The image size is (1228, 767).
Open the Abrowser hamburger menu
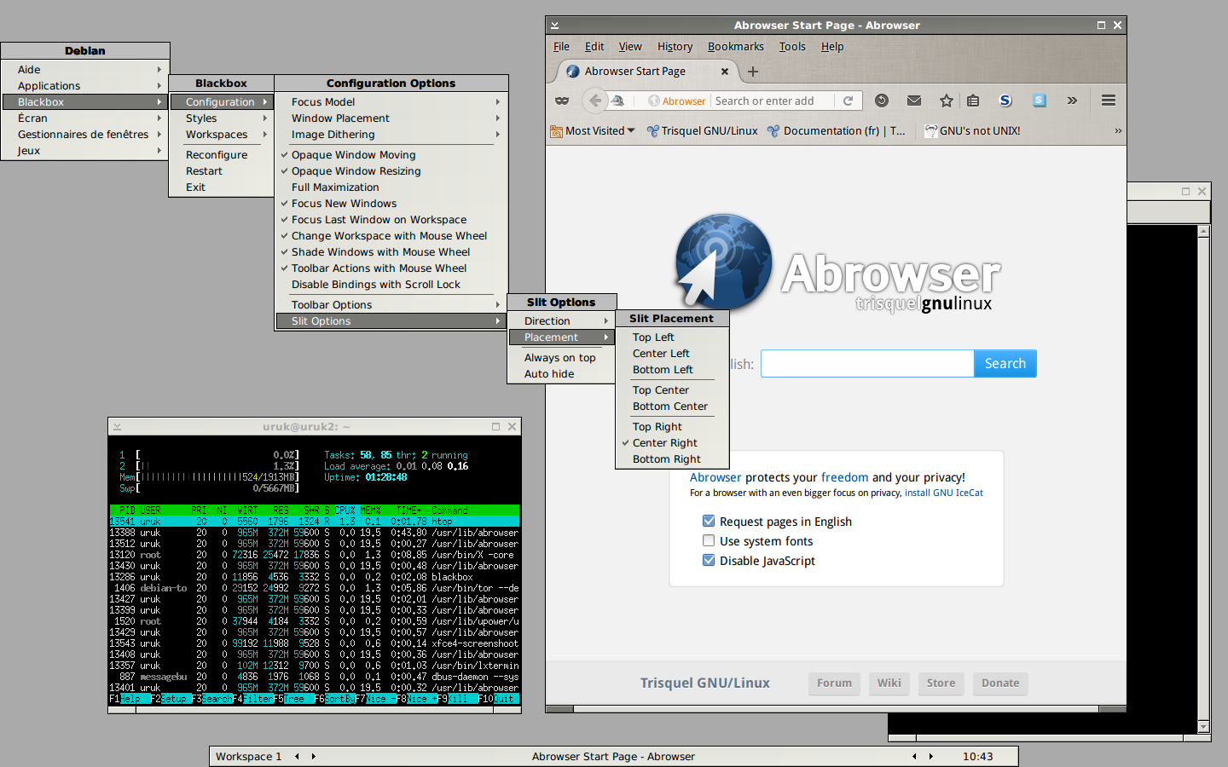click(1109, 101)
